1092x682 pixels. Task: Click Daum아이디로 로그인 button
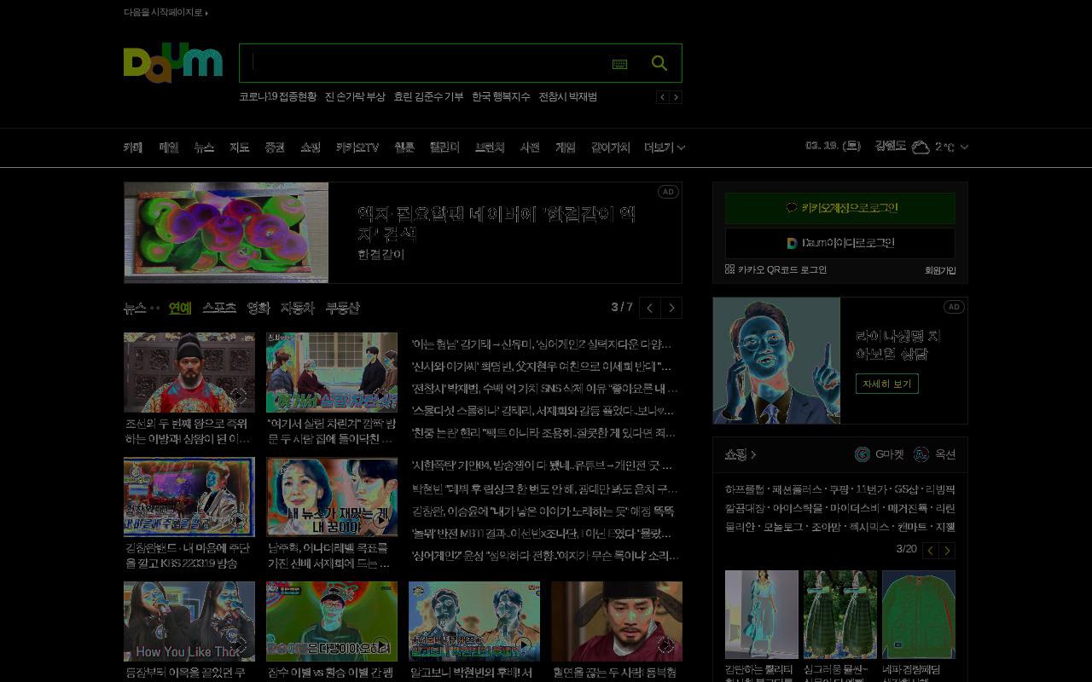tap(840, 243)
